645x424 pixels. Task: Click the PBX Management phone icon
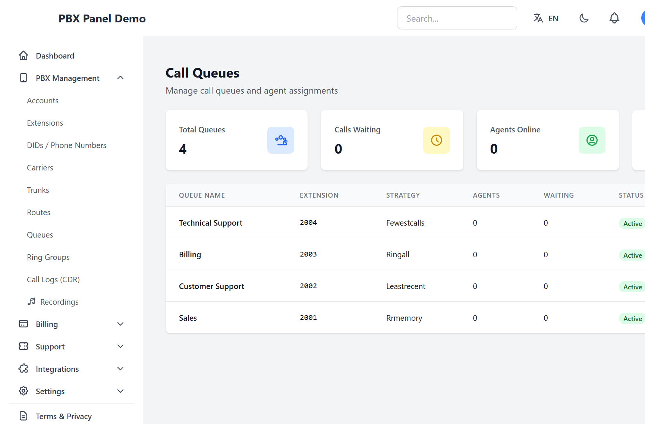(23, 78)
